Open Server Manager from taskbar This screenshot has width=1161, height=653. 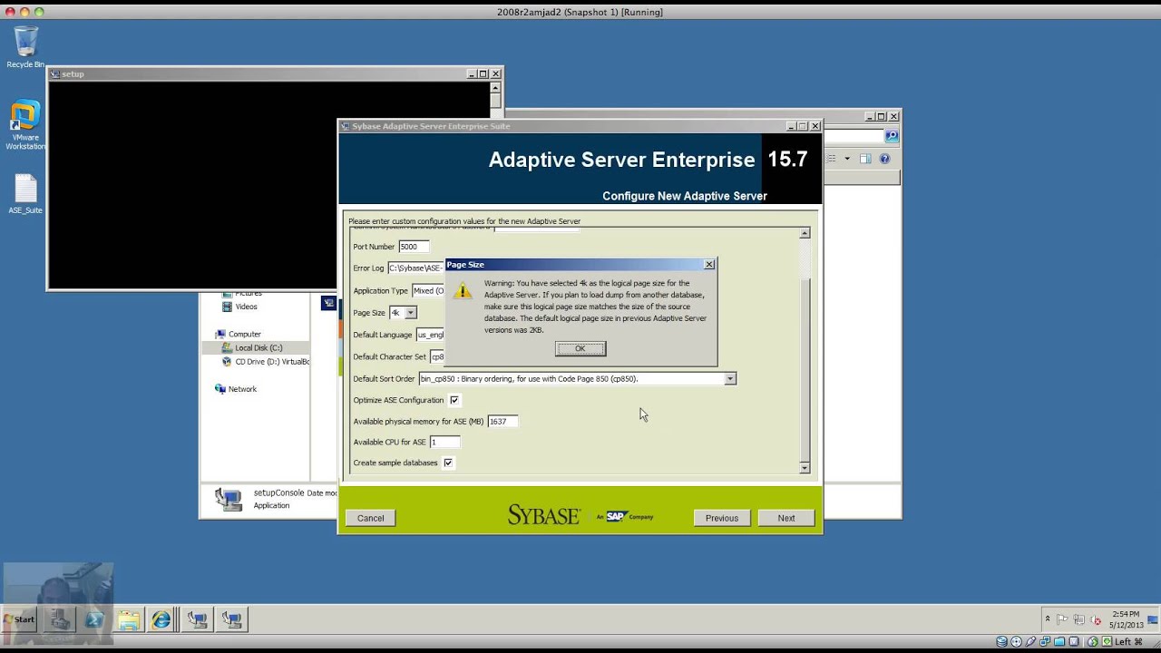[60, 619]
